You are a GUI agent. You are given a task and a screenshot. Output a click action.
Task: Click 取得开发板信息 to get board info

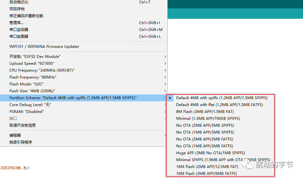[83, 125]
